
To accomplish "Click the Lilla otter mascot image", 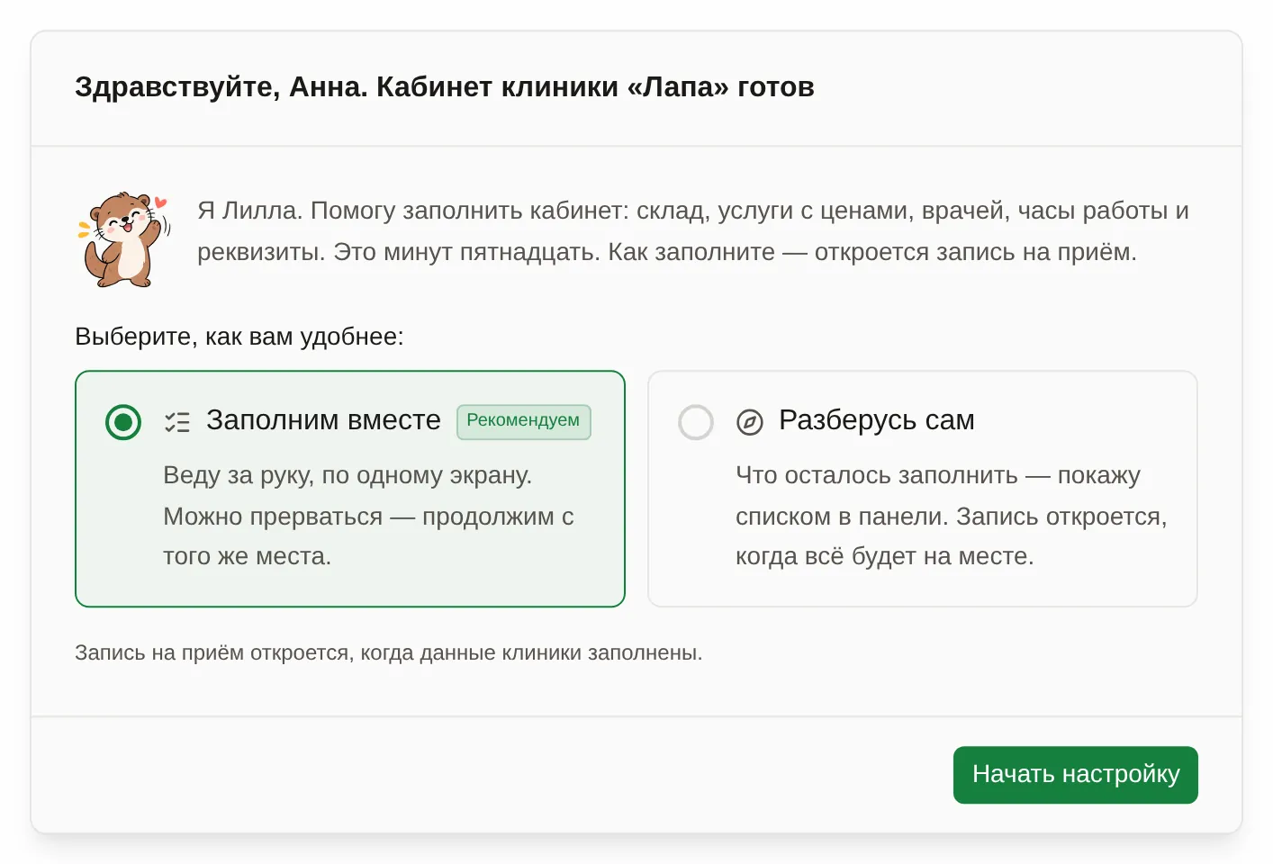I will coord(124,239).
